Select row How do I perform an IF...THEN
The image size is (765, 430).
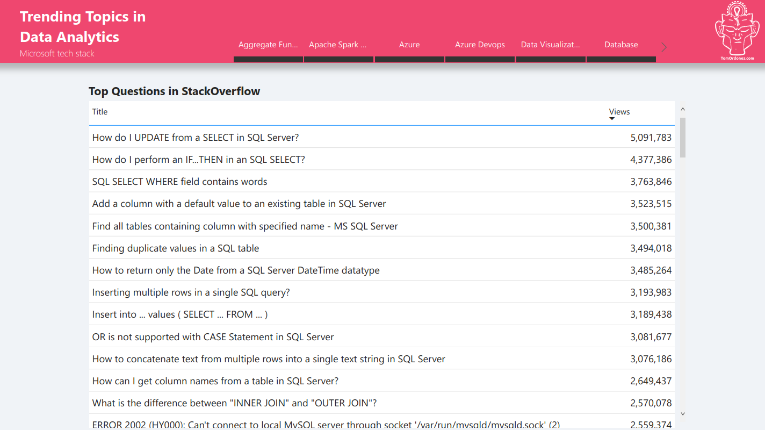382,159
